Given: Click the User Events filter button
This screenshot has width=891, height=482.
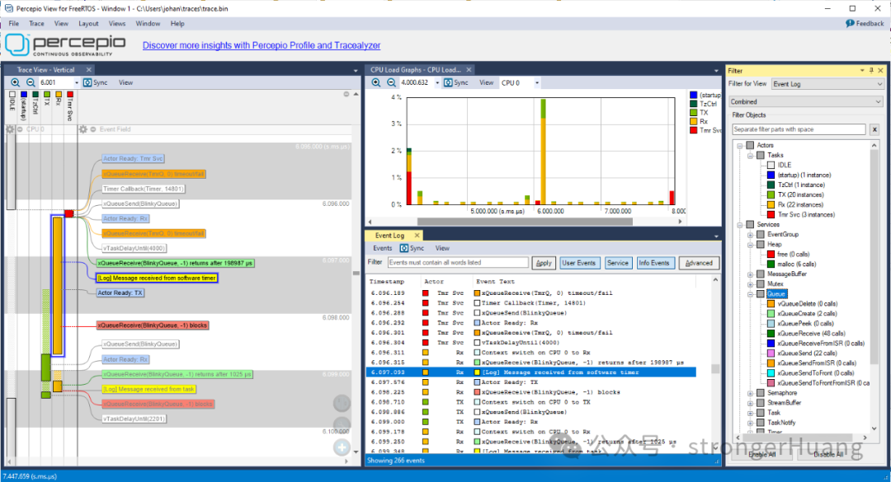Looking at the screenshot, I should point(579,263).
